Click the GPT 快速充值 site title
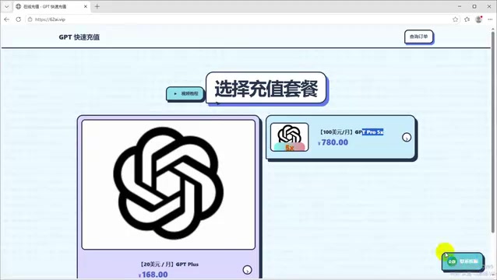Screen dimensions: 497x280 [79, 37]
